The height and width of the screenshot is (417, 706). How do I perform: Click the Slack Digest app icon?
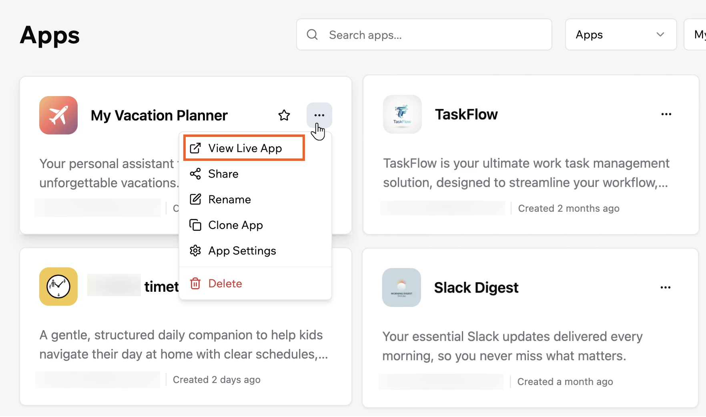click(x=401, y=287)
